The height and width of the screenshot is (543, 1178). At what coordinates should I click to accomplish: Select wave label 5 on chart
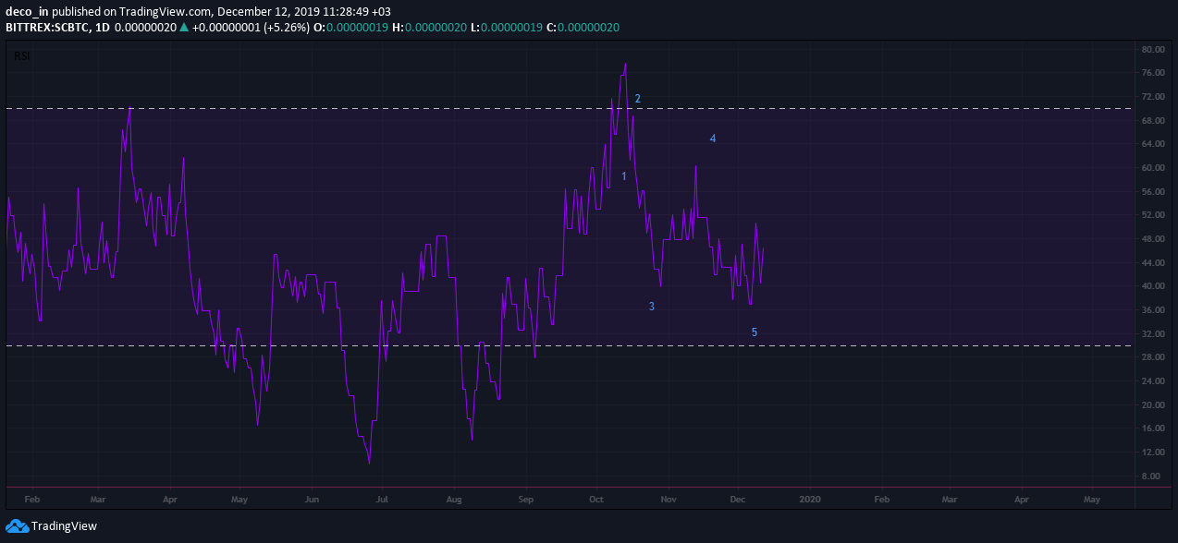[755, 332]
